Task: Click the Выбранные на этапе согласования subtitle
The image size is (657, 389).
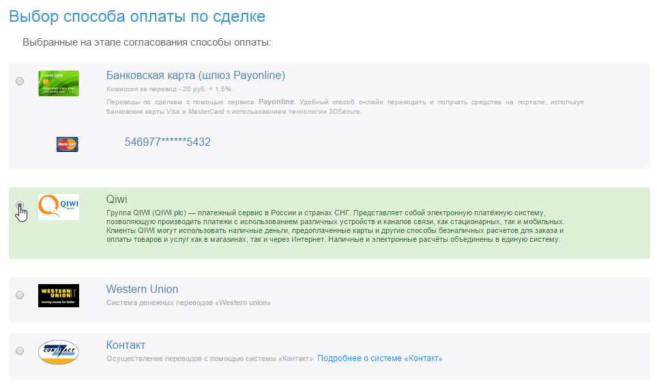Action: tap(147, 42)
